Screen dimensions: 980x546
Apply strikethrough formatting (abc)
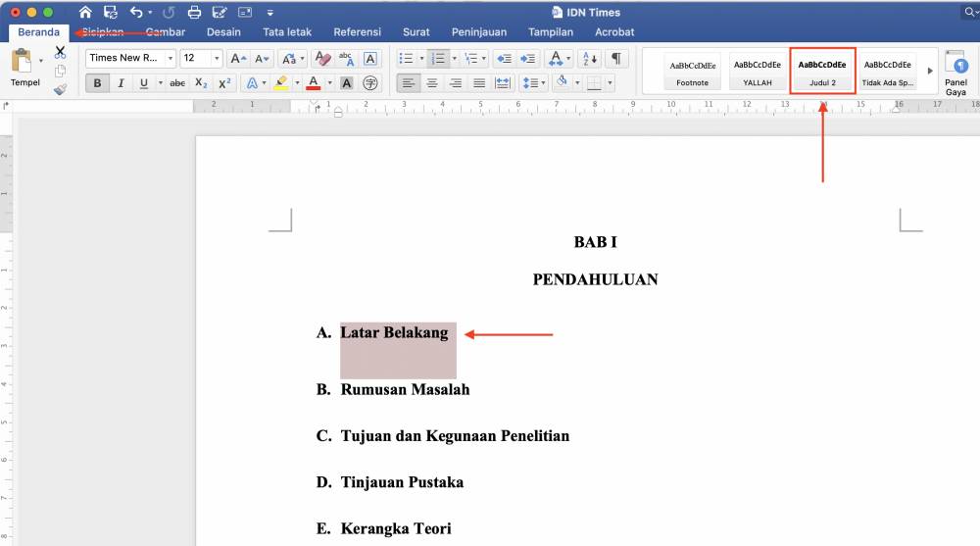click(x=177, y=82)
